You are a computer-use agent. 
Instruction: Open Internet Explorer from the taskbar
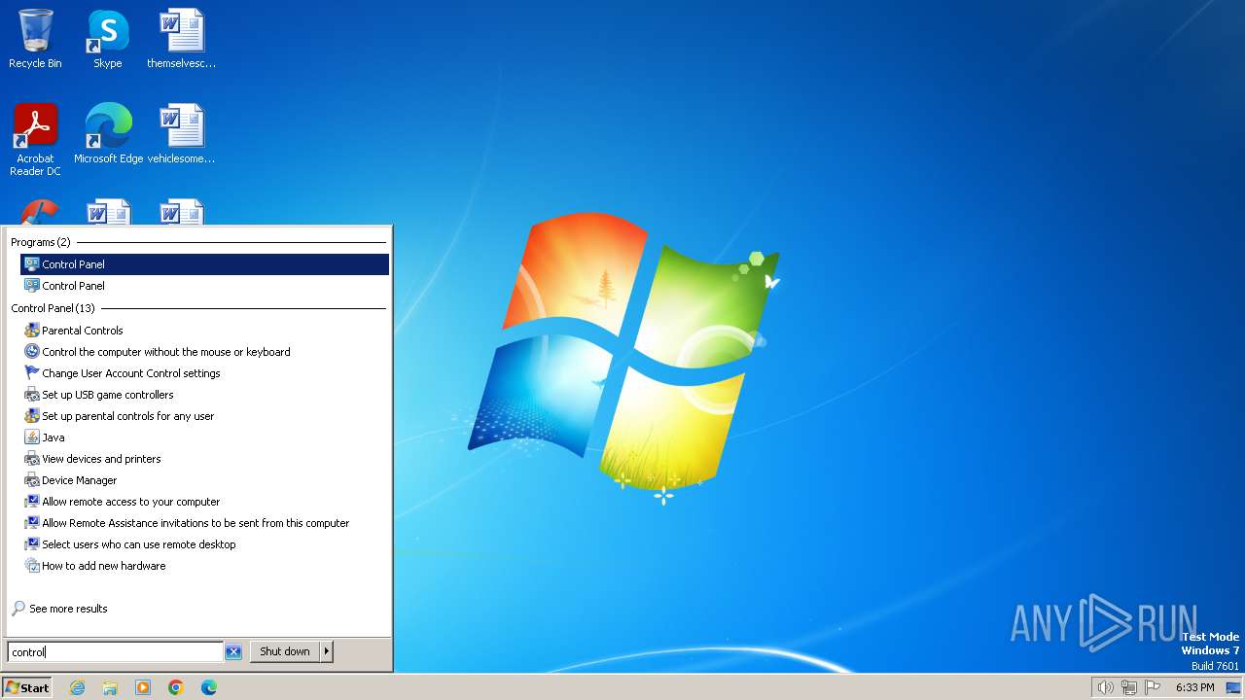coord(77,687)
